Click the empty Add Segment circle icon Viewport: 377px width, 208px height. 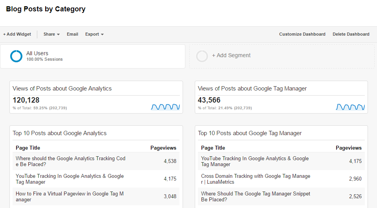coord(202,56)
